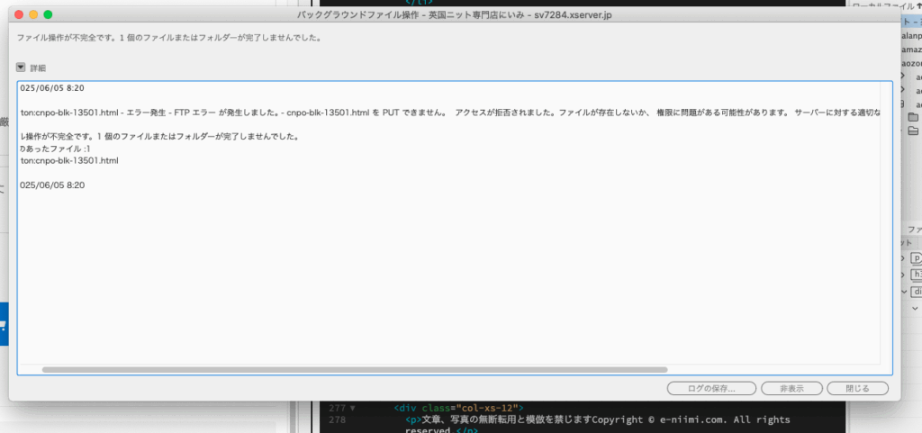Minimize the dialog with the yellow window button
Image resolution: width=922 pixels, height=433 pixels.
coord(33,14)
